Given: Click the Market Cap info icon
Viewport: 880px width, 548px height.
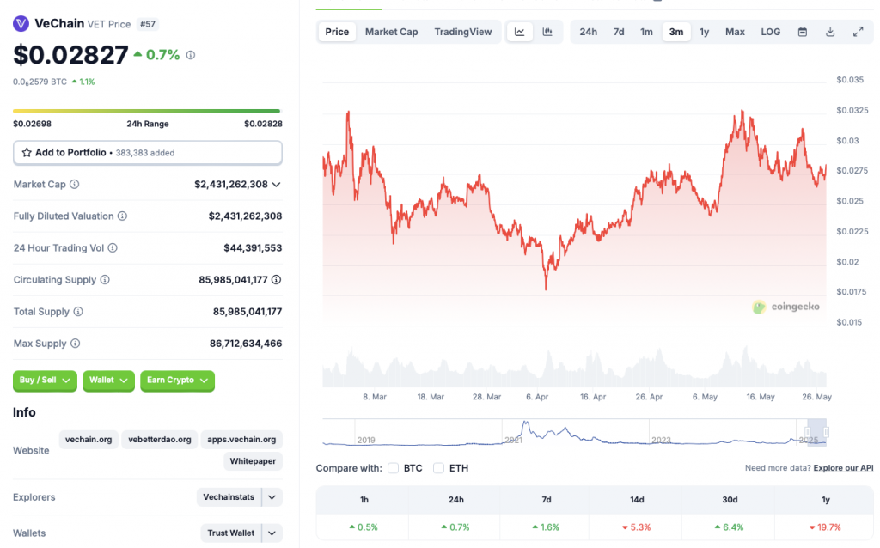Looking at the screenshot, I should point(75,184).
